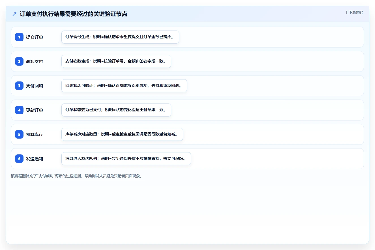The width and height of the screenshot is (375, 250).
Task: Click the 支付回调 step label
Action: click(35, 86)
